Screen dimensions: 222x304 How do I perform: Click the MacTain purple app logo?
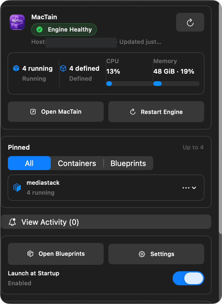[x=17, y=22]
